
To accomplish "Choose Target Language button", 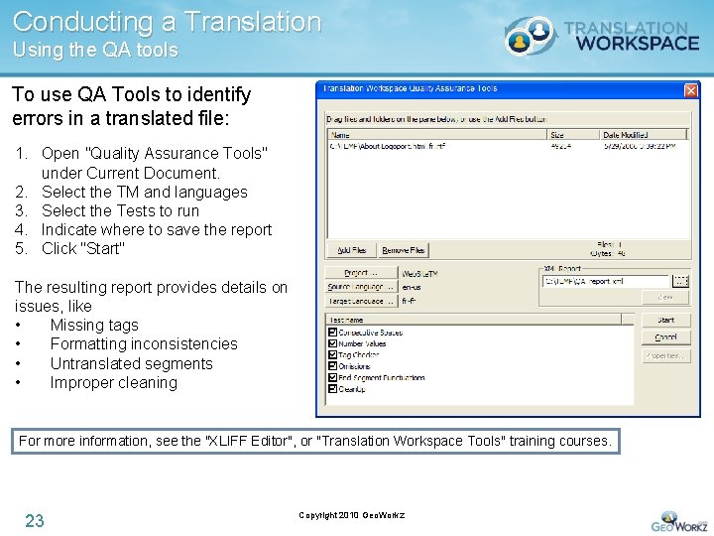I will pos(362,302).
